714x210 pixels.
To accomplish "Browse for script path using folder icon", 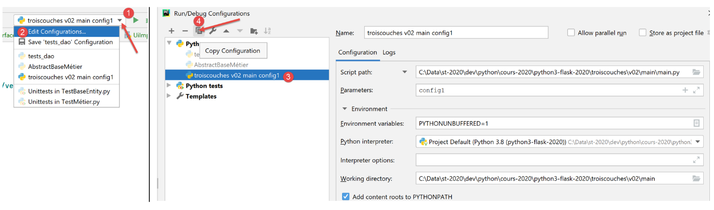I will point(696,72).
